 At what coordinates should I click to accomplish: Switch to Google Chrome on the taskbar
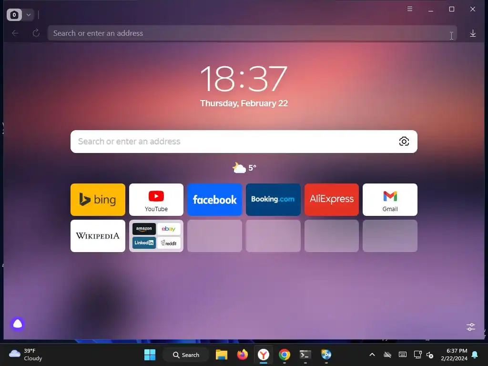coord(284,355)
